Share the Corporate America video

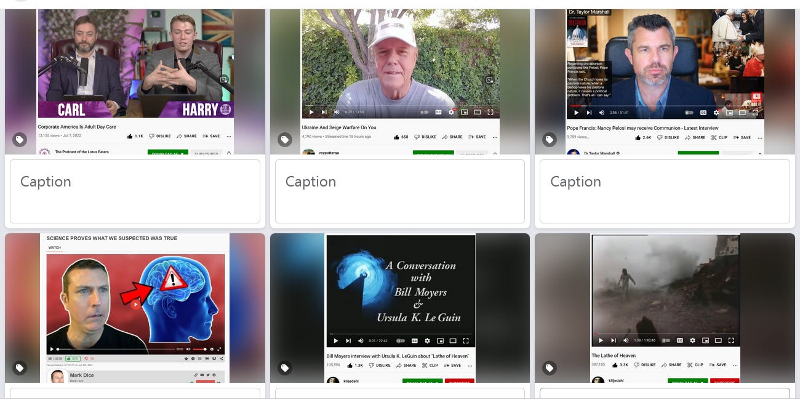[x=186, y=136]
